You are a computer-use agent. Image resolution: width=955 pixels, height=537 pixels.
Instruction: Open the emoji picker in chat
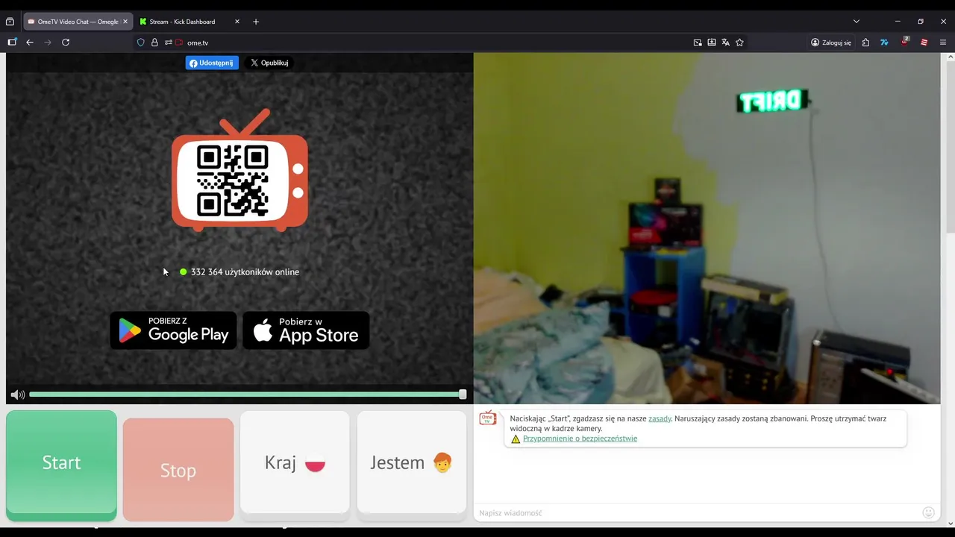click(x=929, y=512)
